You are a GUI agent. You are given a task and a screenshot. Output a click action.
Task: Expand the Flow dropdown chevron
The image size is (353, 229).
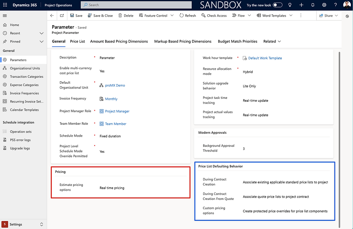[249, 15]
